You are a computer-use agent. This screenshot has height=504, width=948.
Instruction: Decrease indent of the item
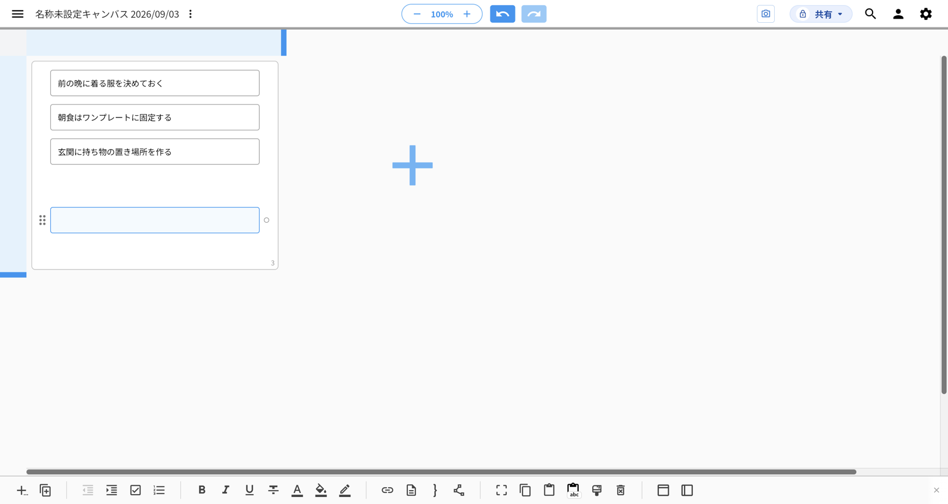coord(88,491)
